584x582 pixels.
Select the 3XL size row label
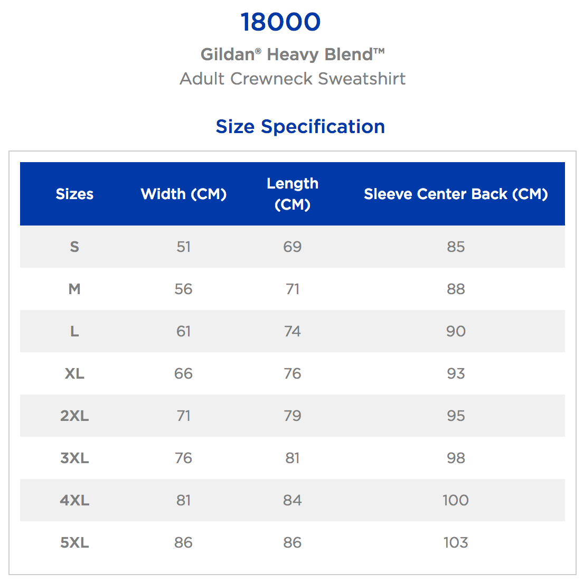click(74, 458)
